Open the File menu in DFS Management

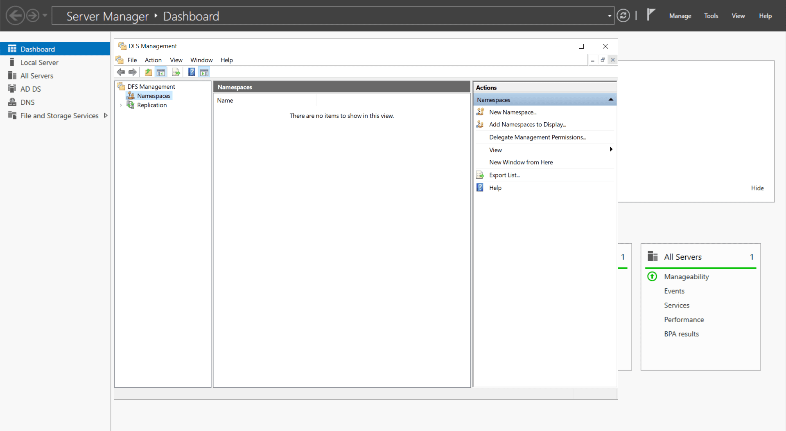click(x=132, y=60)
